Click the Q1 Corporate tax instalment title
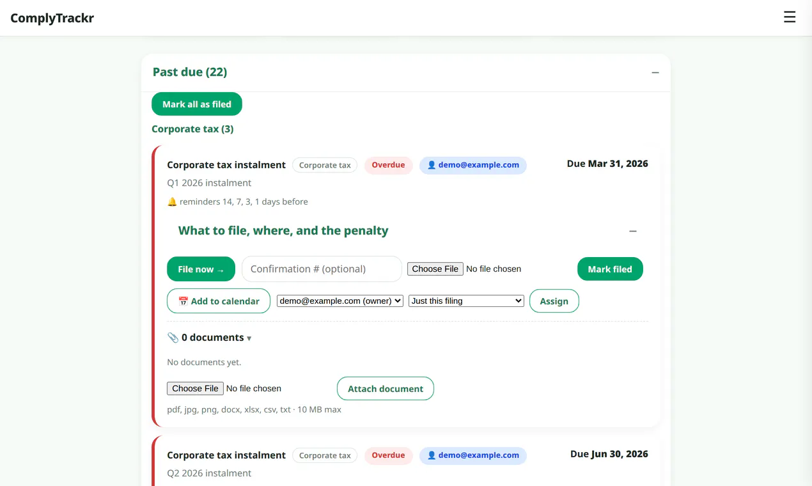 226,165
